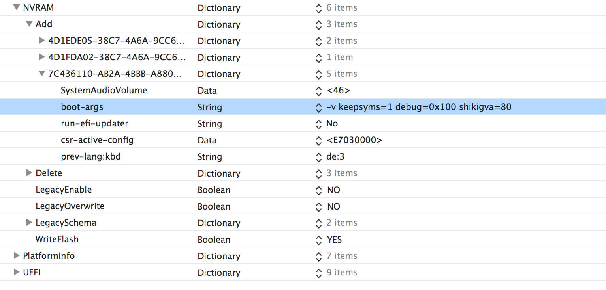Click the stepper arrows beside run-efi-updater value

(x=319, y=124)
